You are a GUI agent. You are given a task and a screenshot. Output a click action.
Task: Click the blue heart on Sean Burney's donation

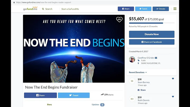[173, 79]
